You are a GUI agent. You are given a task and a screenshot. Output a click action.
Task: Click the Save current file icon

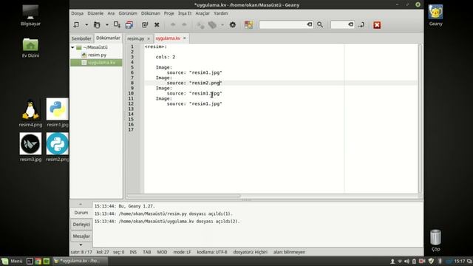pos(117,25)
